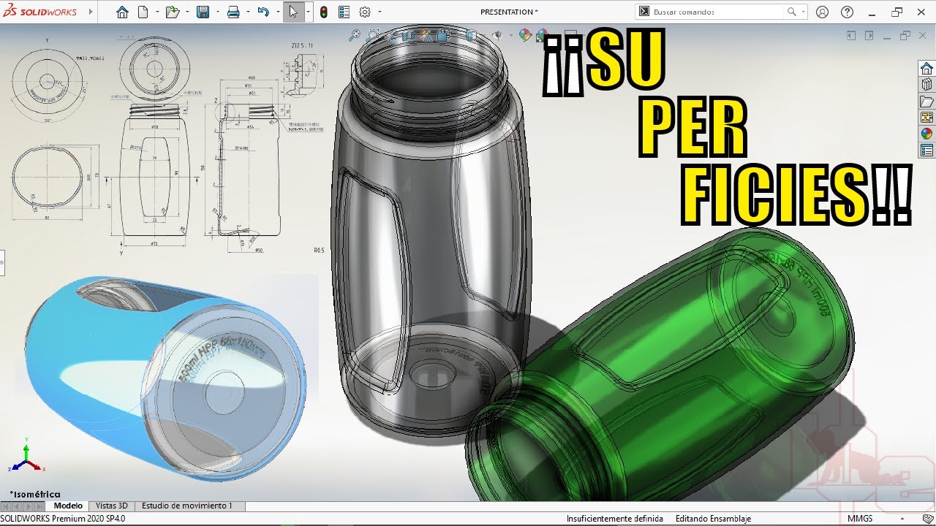Click the MMGS unit system status entry
The width and height of the screenshot is (936, 526).
(860, 519)
